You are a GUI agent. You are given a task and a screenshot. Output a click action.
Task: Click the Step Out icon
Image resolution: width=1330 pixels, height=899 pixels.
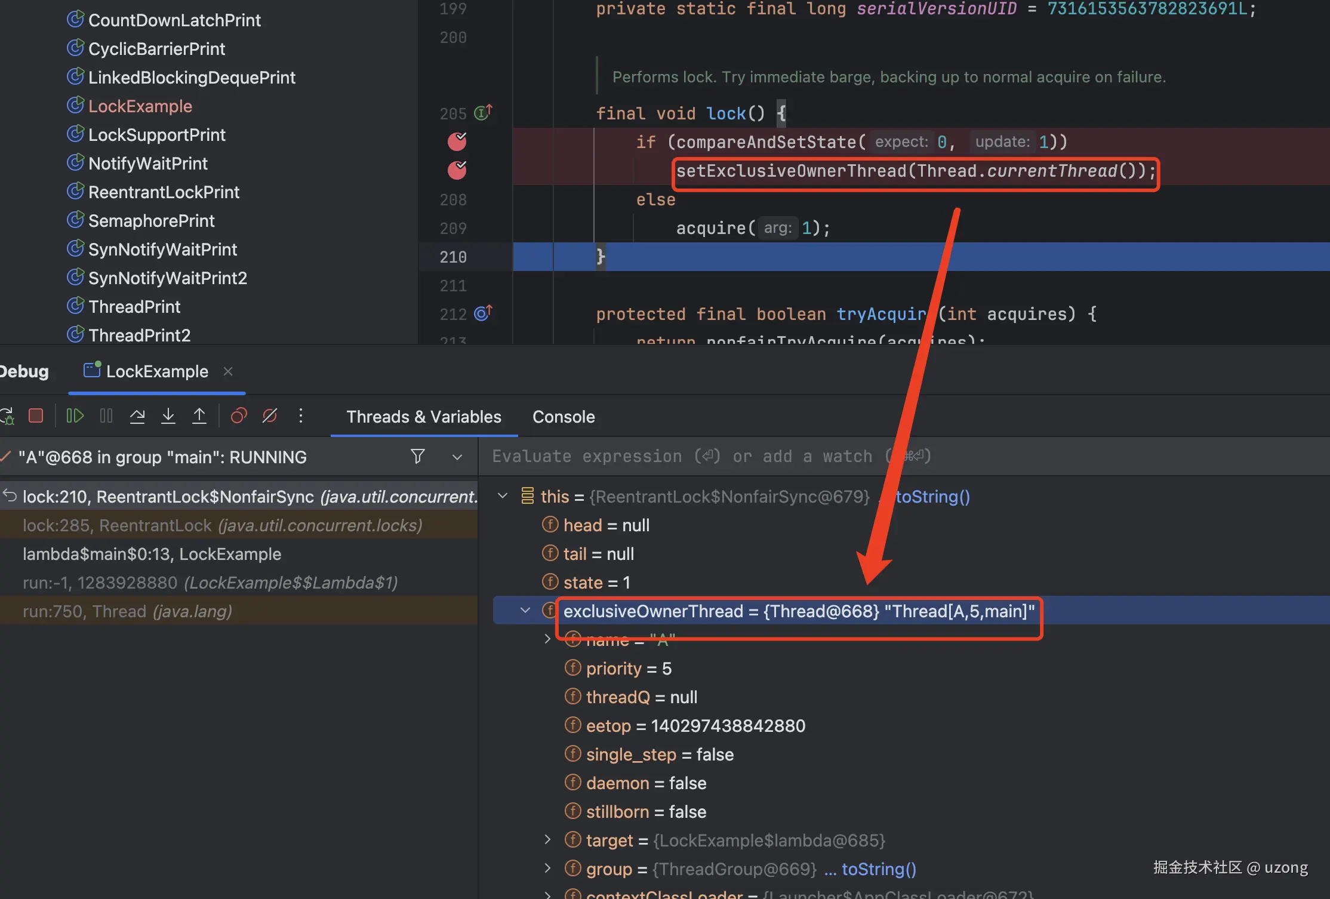[x=199, y=415]
